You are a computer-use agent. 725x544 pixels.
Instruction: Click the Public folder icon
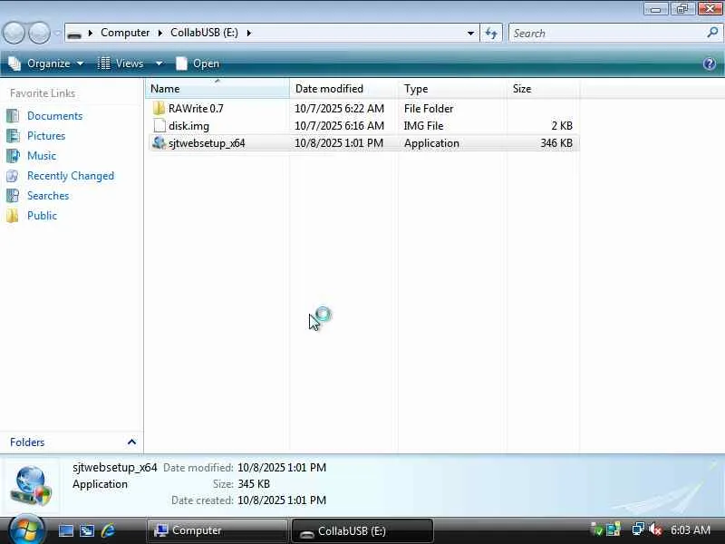pos(13,216)
